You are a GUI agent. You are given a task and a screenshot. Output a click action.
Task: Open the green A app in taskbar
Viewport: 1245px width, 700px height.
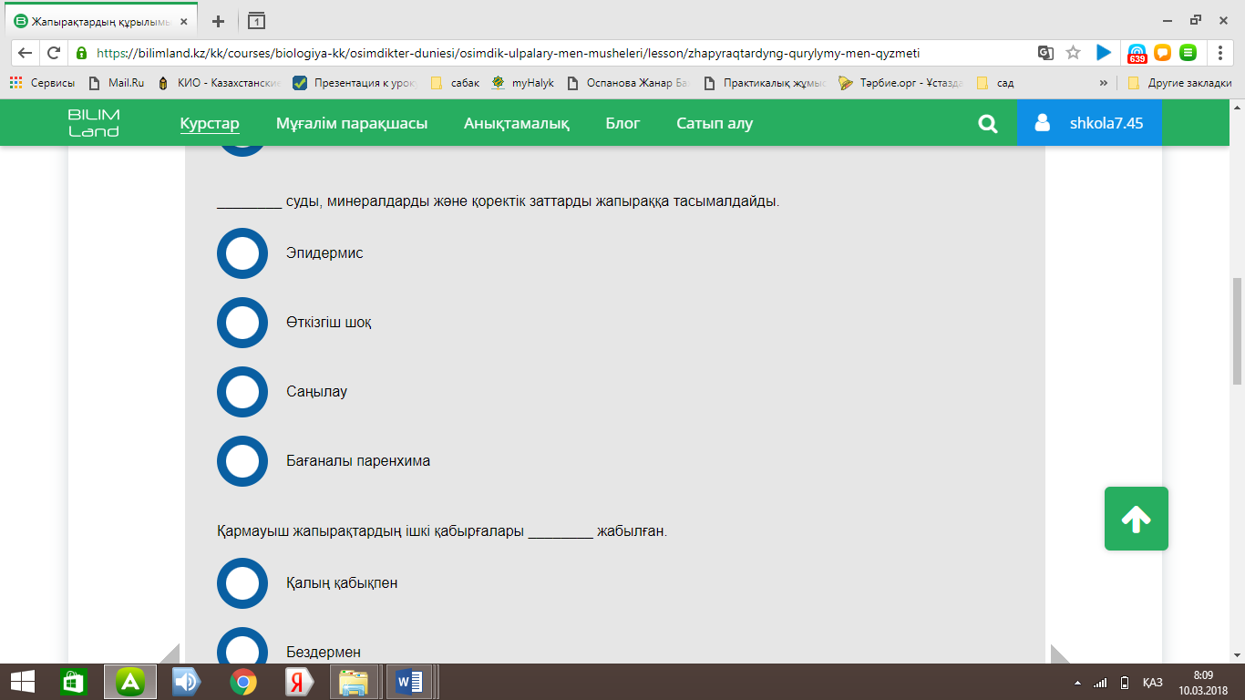click(129, 682)
